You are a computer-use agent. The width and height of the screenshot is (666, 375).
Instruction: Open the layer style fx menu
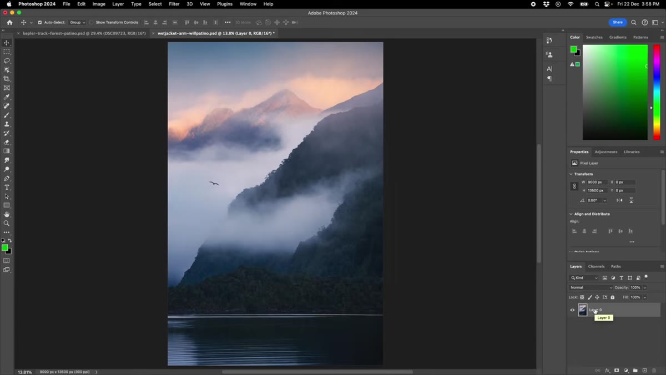tap(607, 370)
